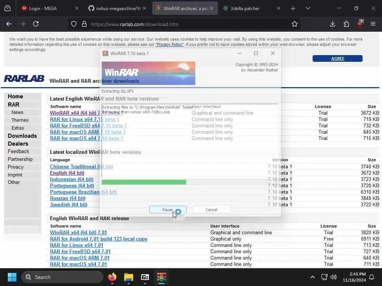
Task: Download RAR for Linux x64 7.10 beta 1
Action: [x=84, y=120]
